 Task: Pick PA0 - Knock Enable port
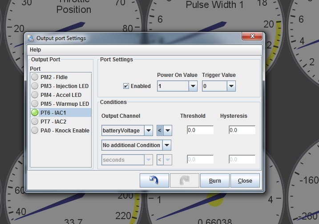point(65,131)
